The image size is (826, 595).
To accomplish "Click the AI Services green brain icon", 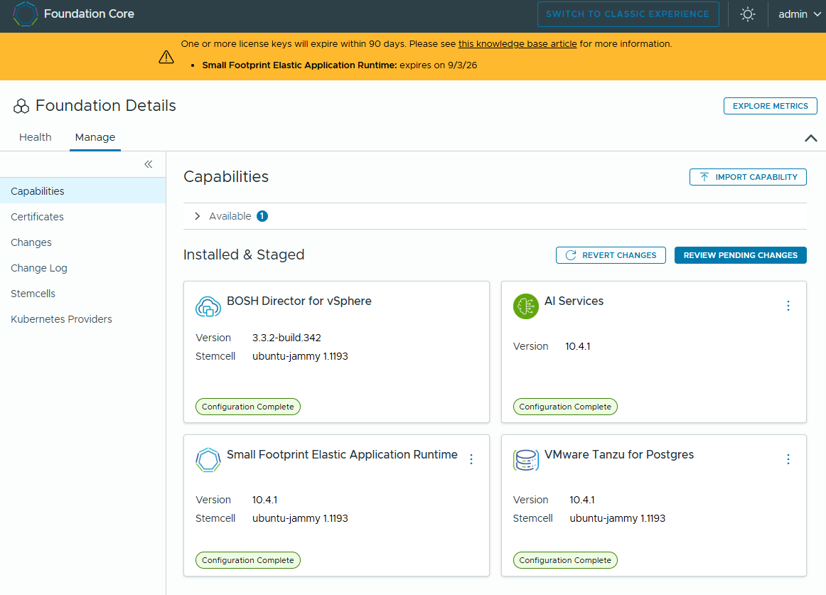I will tap(526, 306).
